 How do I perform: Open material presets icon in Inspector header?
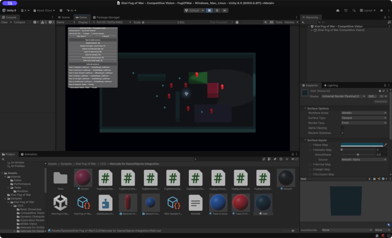pos(383,91)
